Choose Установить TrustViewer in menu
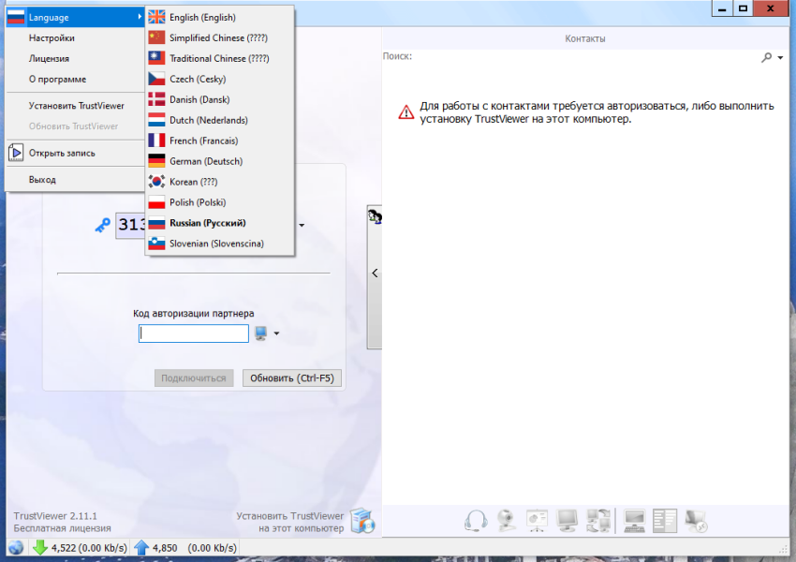This screenshot has height=562, width=796. (x=75, y=106)
